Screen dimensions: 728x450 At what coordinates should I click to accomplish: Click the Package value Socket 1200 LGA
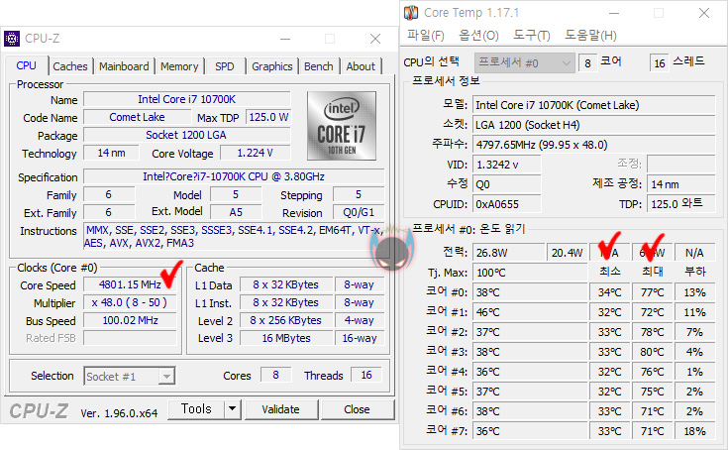[186, 135]
